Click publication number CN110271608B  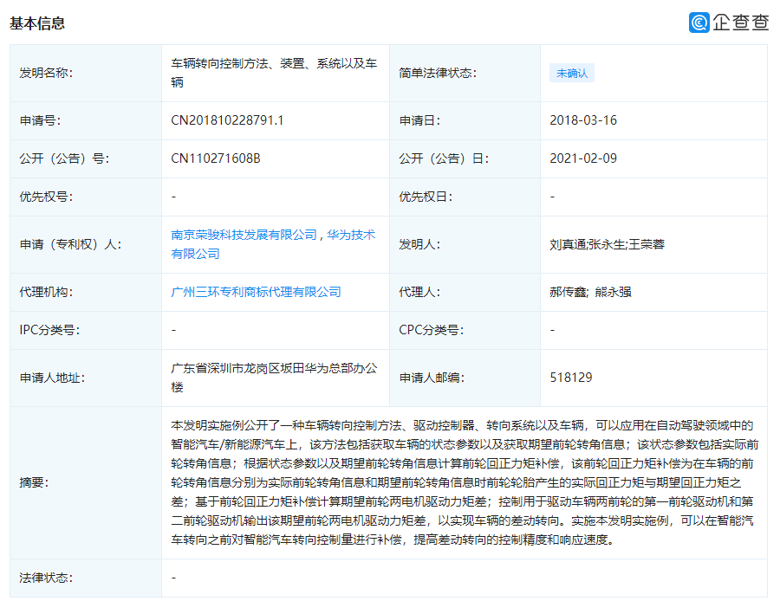coord(213,158)
